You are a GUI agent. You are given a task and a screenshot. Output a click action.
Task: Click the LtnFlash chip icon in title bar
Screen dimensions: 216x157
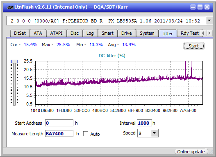pyautogui.click(x=10, y=7)
